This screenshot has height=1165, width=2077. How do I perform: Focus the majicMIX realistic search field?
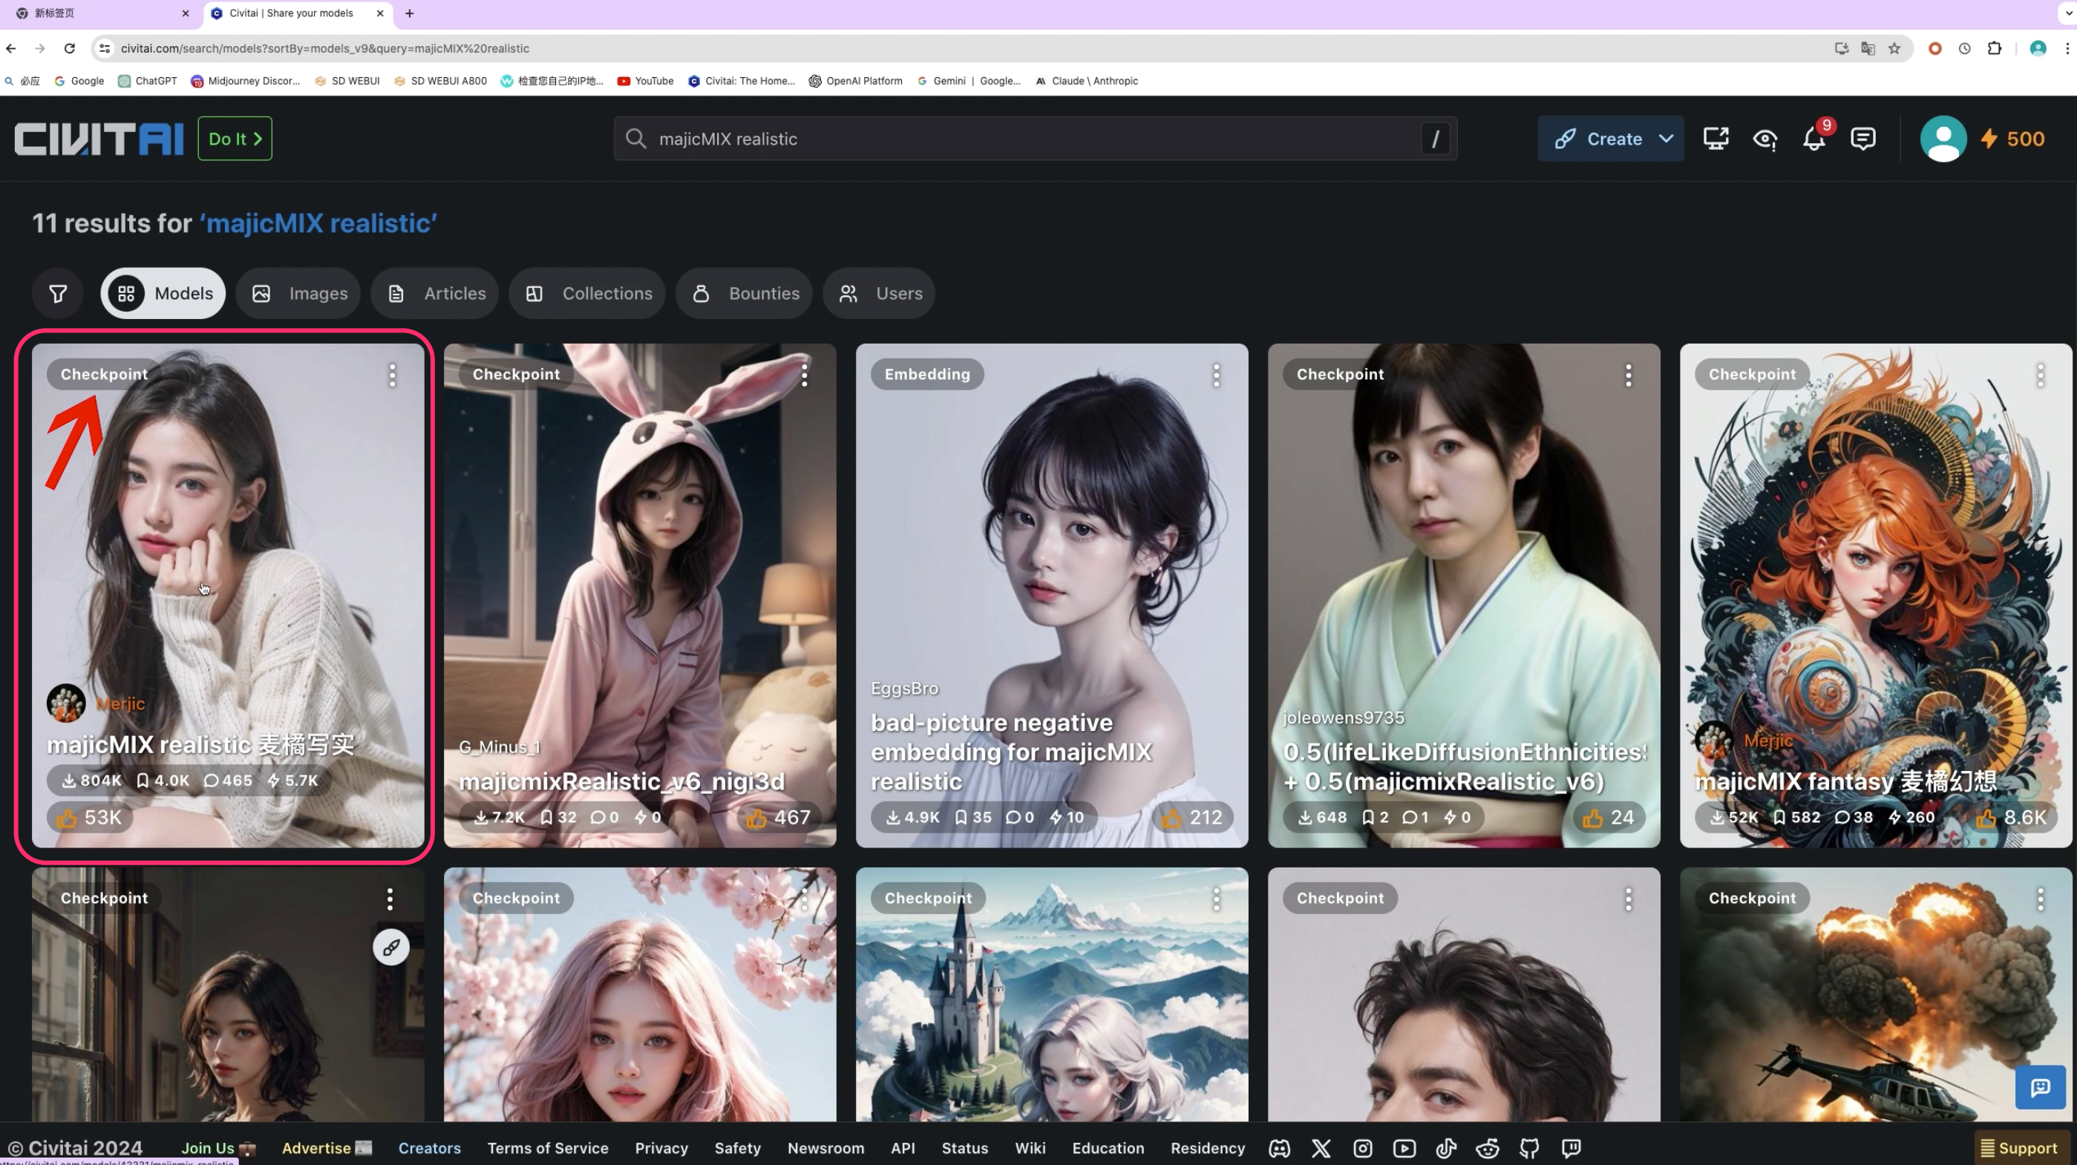(1036, 139)
